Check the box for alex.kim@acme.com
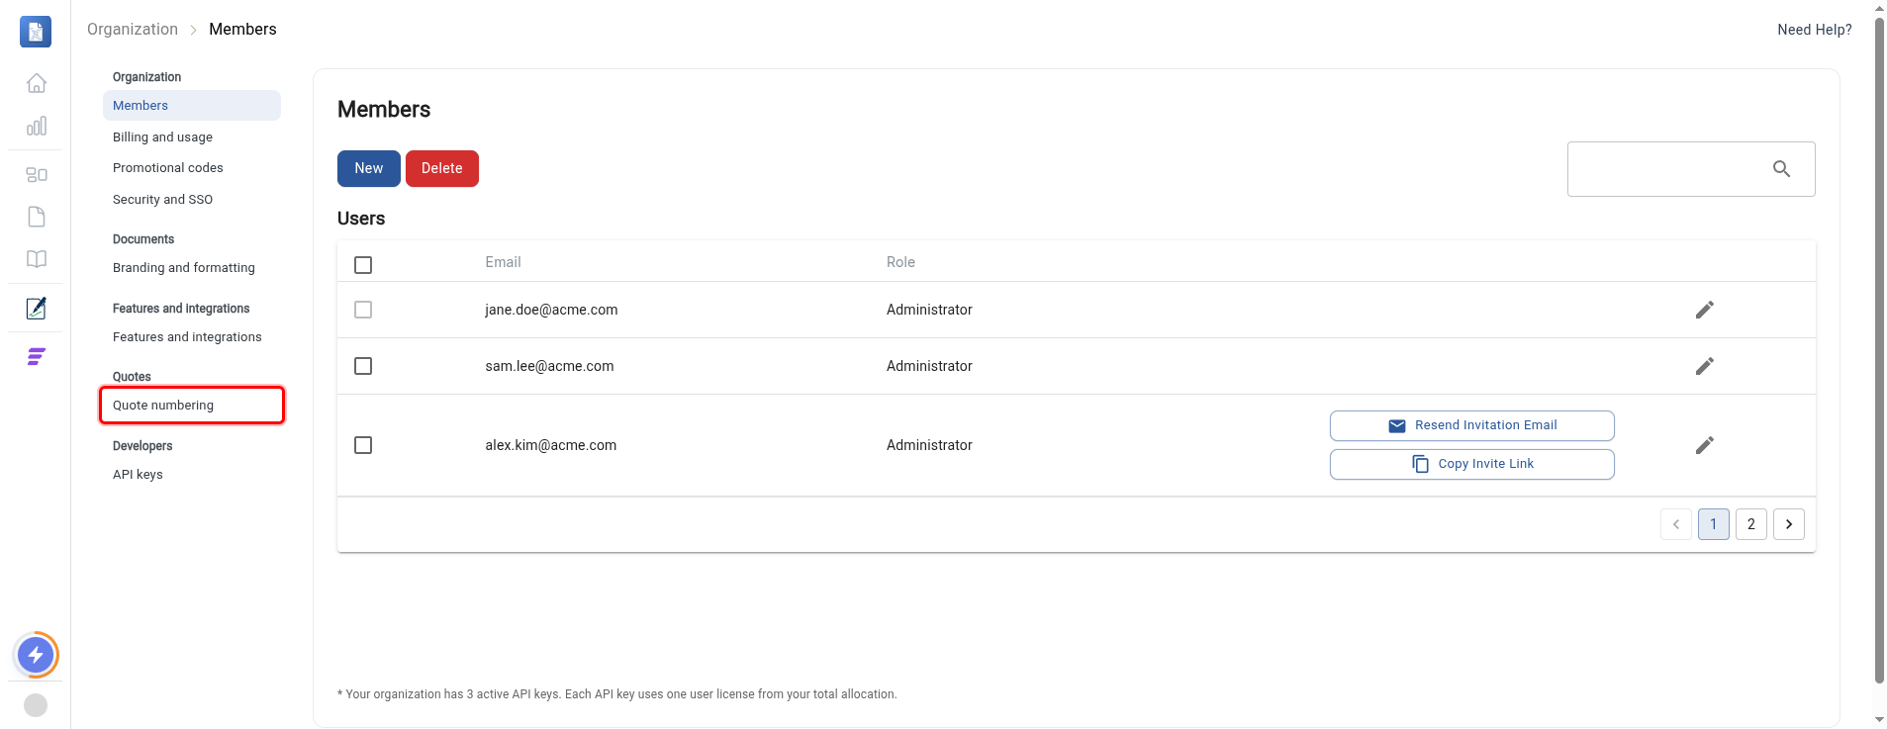Image resolution: width=1887 pixels, height=729 pixels. [x=363, y=445]
